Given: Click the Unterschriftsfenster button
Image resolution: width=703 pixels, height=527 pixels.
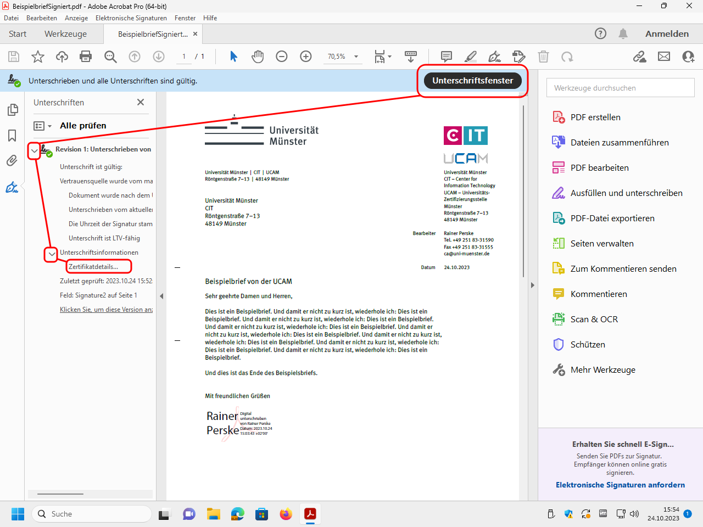Looking at the screenshot, I should [x=472, y=81].
